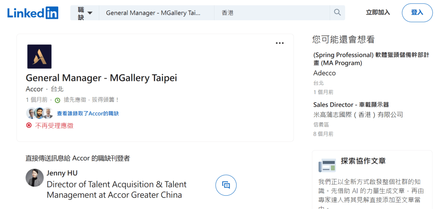The image size is (441, 209).
Task: Click the Jenny HU name link
Action: (62, 173)
